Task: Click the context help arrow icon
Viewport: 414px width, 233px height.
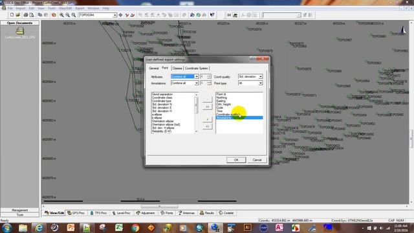Action: (212, 15)
